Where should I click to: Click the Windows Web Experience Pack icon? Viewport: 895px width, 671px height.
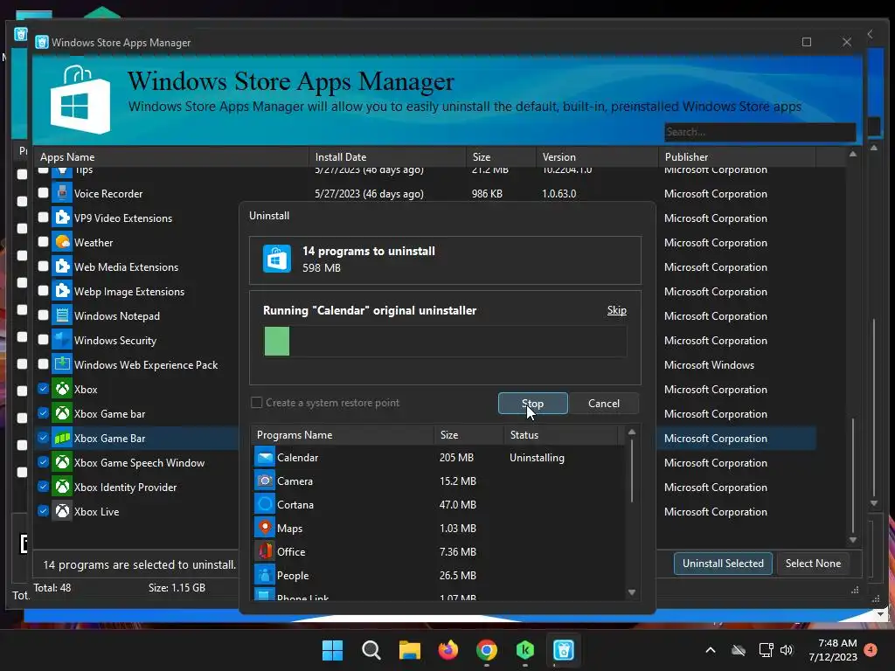(62, 365)
